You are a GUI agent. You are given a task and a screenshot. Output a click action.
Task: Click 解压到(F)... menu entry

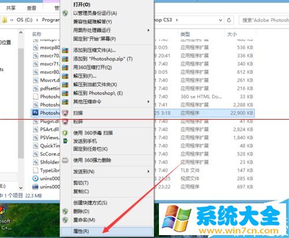(x=84, y=76)
